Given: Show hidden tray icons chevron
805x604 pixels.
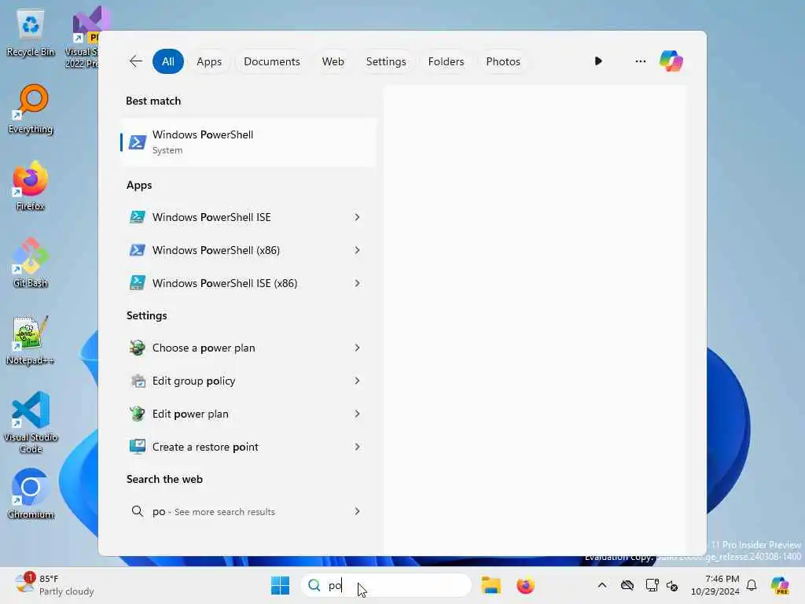Looking at the screenshot, I should (x=601, y=585).
